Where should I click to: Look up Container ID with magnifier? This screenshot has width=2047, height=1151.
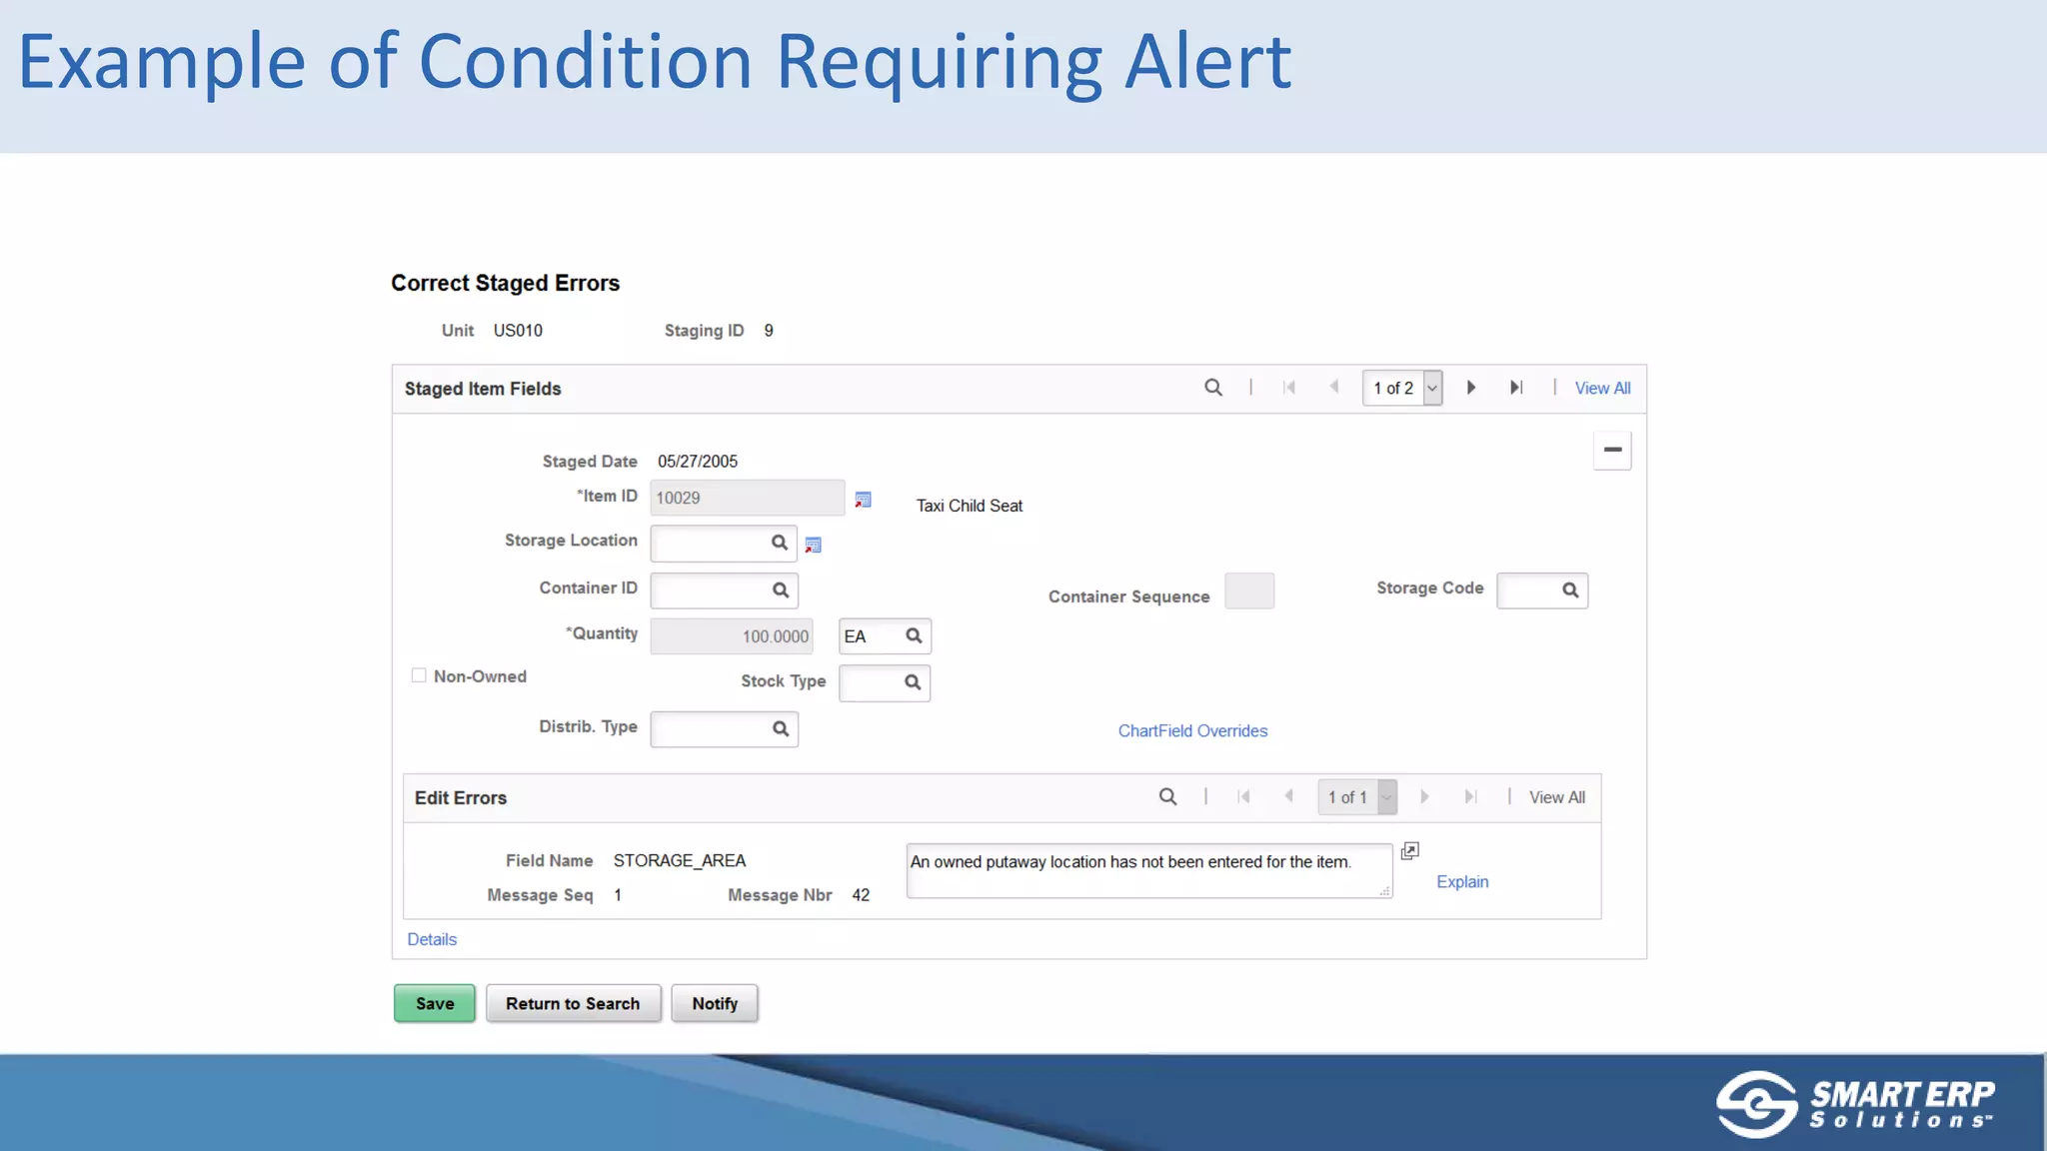click(781, 590)
